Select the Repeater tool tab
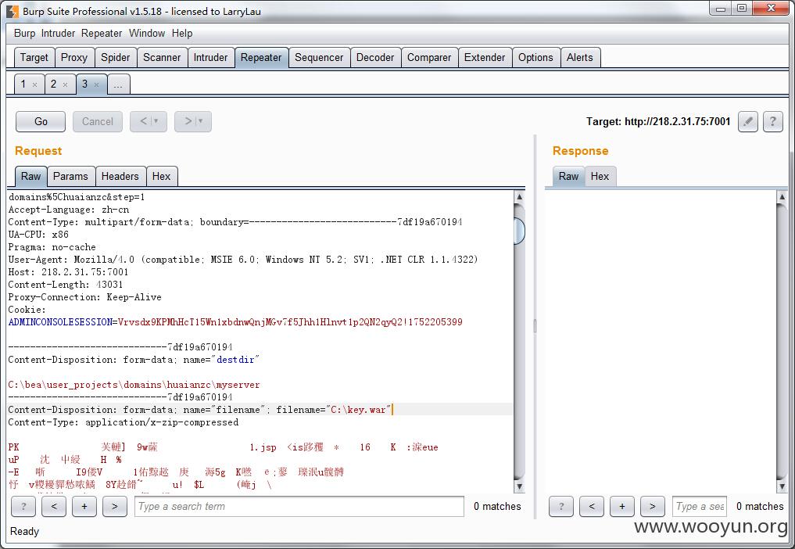The width and height of the screenshot is (795, 549). click(x=261, y=57)
